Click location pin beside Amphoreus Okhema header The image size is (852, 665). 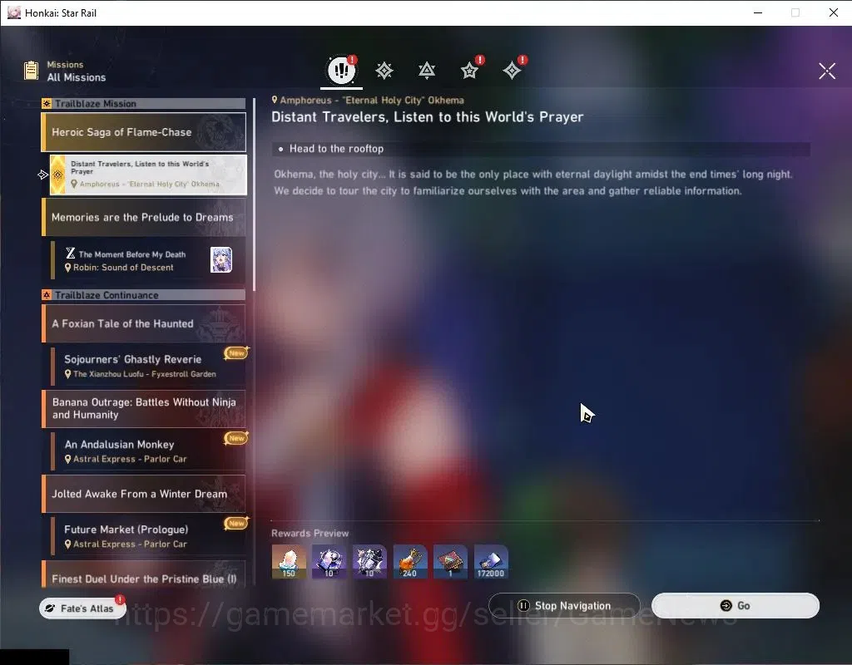pos(275,100)
